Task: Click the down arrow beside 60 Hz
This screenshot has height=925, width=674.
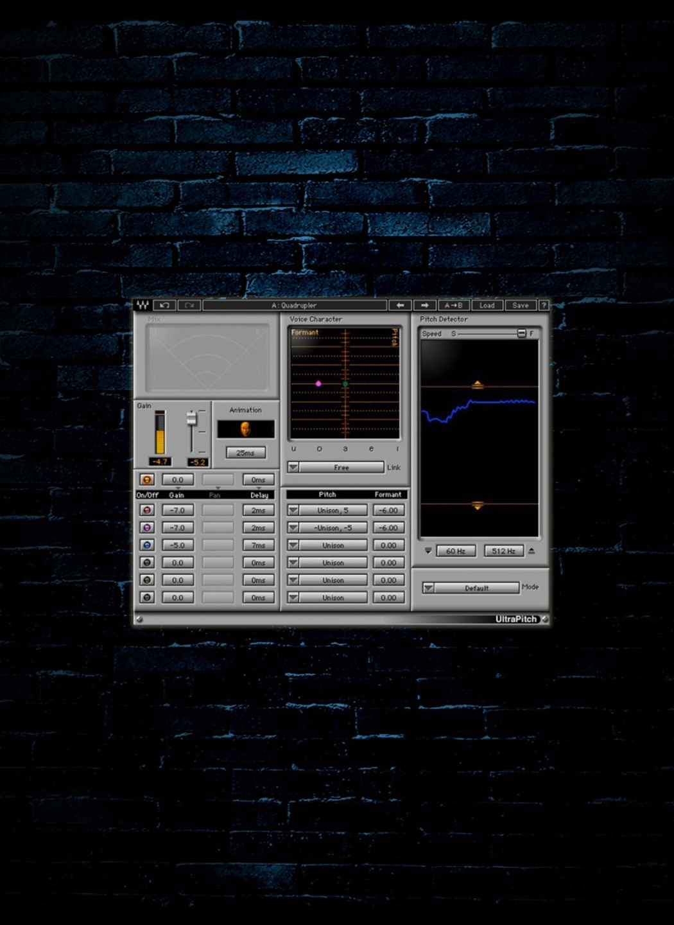Action: pyautogui.click(x=428, y=551)
